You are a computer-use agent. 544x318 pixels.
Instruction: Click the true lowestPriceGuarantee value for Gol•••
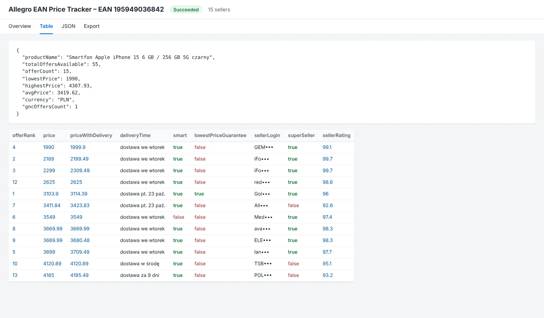coord(199,194)
